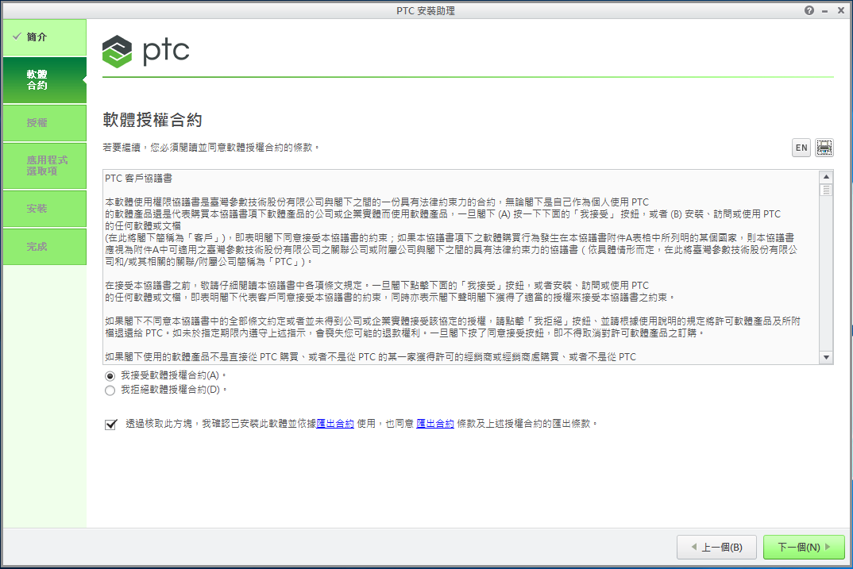Select 我拒絕軟體授權合約(D) radio button
Viewport: 853px width, 569px height.
click(x=110, y=390)
